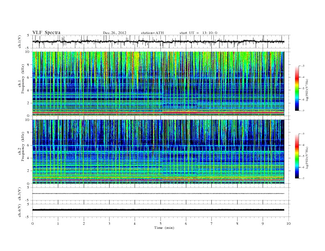Click the time-axis tick label "3"
Image resolution: width=325 pixels, height=251 pixels.
[109, 224]
